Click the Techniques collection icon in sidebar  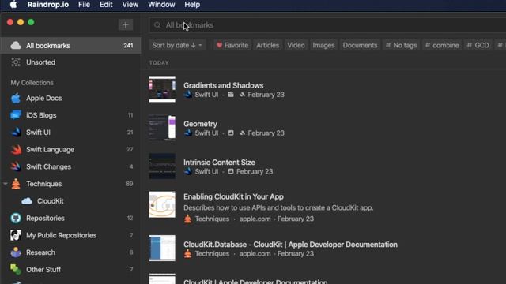(x=16, y=184)
